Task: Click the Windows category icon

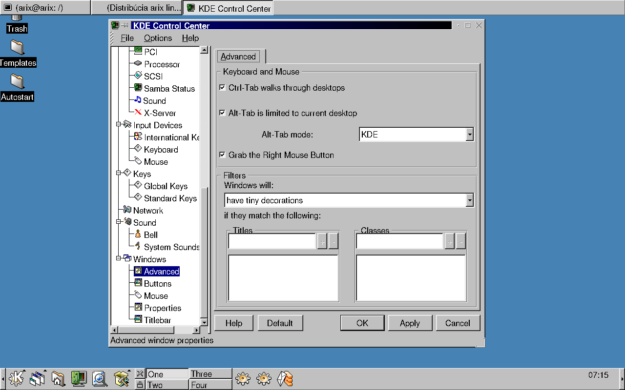Action: [127, 259]
